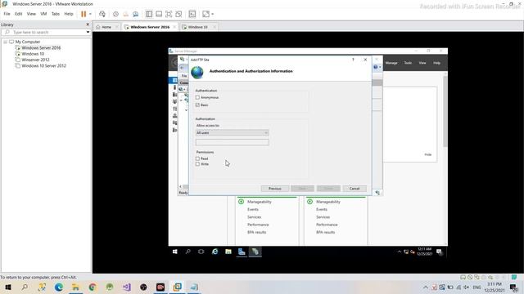Click the Take Snapshot clock icon
This screenshot has width=524, height=294.
(x=115, y=14)
